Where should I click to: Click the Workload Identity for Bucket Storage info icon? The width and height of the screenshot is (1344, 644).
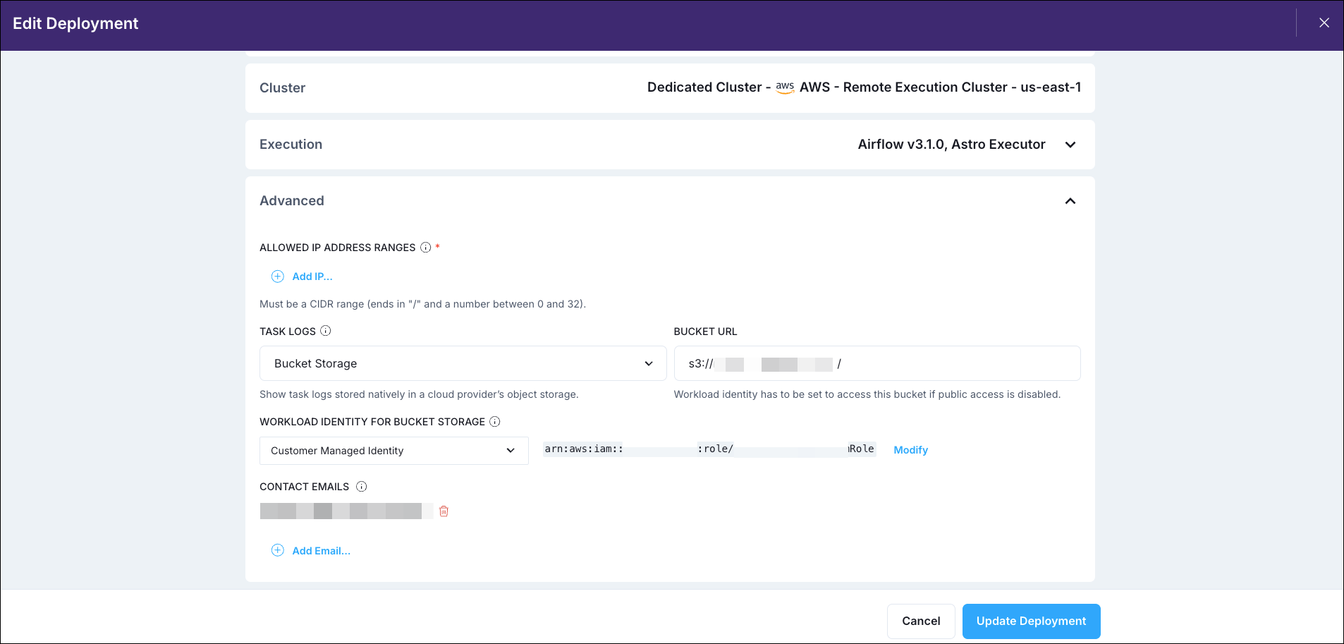tap(495, 421)
